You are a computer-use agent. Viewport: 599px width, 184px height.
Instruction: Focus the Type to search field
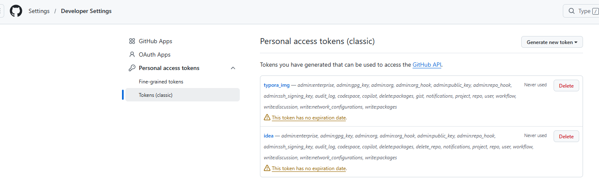(x=581, y=11)
